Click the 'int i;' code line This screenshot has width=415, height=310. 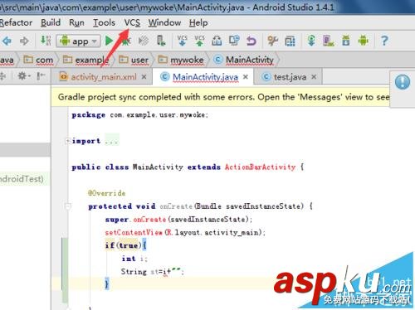click(134, 259)
